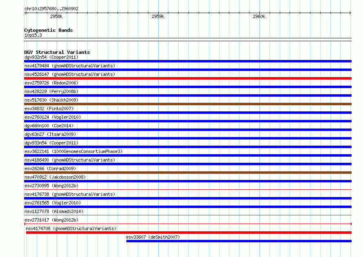Screen dimensions: 363x257
Task: Select the blue bar under nsv470912
Action: tap(188, 181)
